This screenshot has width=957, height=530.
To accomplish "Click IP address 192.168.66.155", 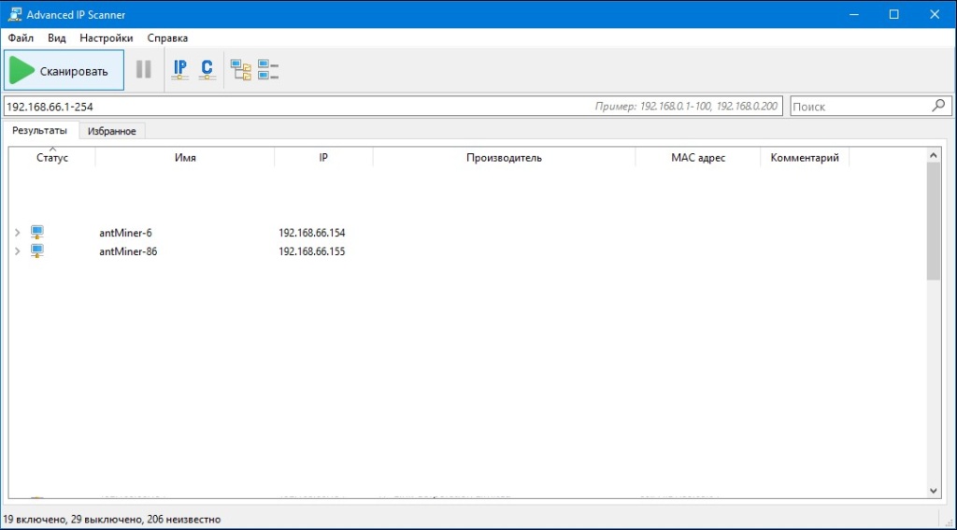I will [x=312, y=251].
